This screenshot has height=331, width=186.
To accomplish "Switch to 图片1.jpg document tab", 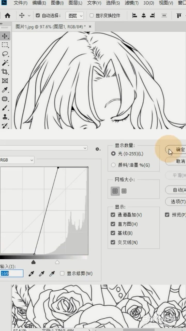I will [x=51, y=26].
